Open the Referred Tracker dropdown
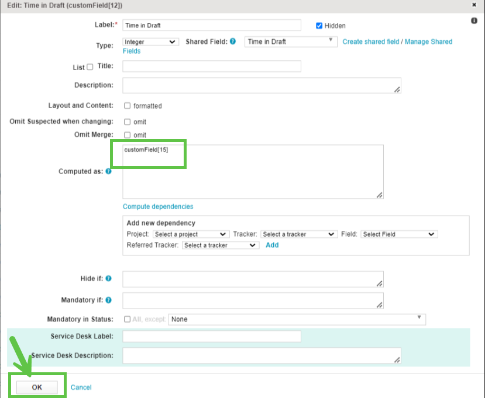Image resolution: width=485 pixels, height=398 pixels. (220, 245)
